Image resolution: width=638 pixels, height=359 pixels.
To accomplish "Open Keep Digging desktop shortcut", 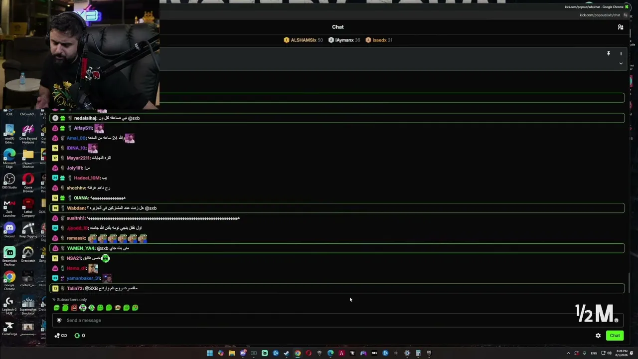I will [x=28, y=230].
